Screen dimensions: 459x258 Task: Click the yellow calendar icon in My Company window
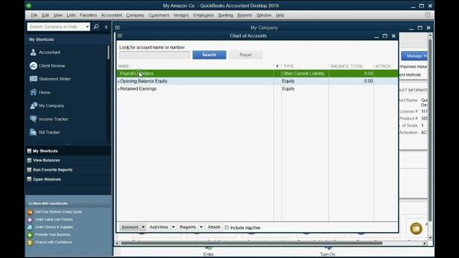[416, 229]
